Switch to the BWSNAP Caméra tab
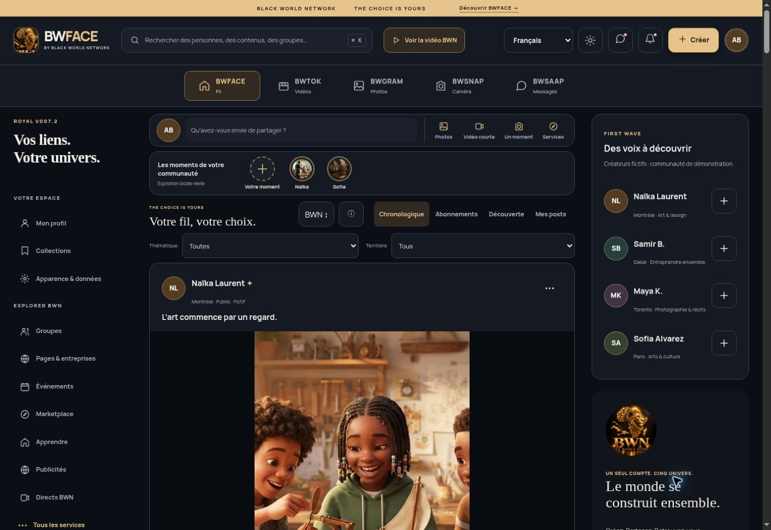Image resolution: width=771 pixels, height=530 pixels. point(460,86)
